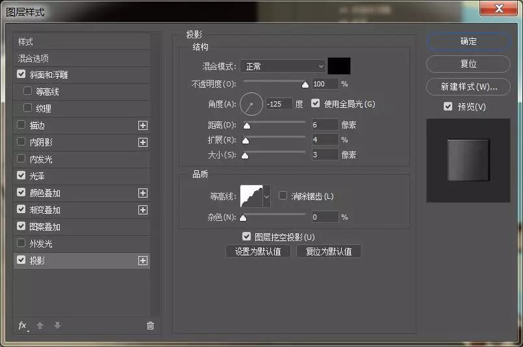Click the 确定 button
Viewport: 523px width, 347px height.
pyautogui.click(x=468, y=41)
